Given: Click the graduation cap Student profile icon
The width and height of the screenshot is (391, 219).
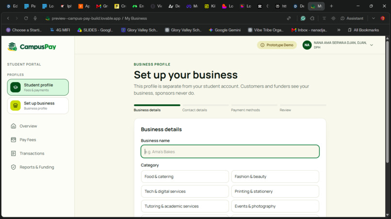Looking at the screenshot, I should pos(16,87).
